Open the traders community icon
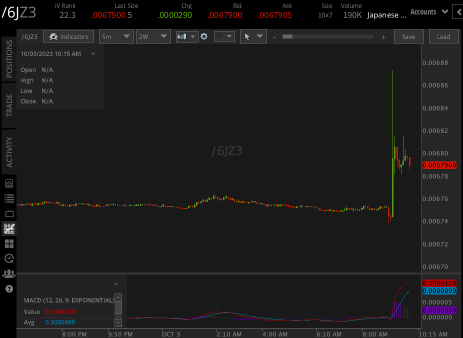463x338 pixels. click(8, 273)
